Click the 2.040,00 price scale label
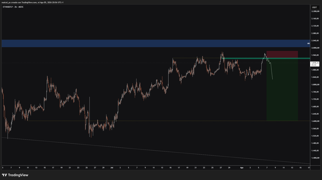This screenshot has width=322, height=180. [315, 41]
